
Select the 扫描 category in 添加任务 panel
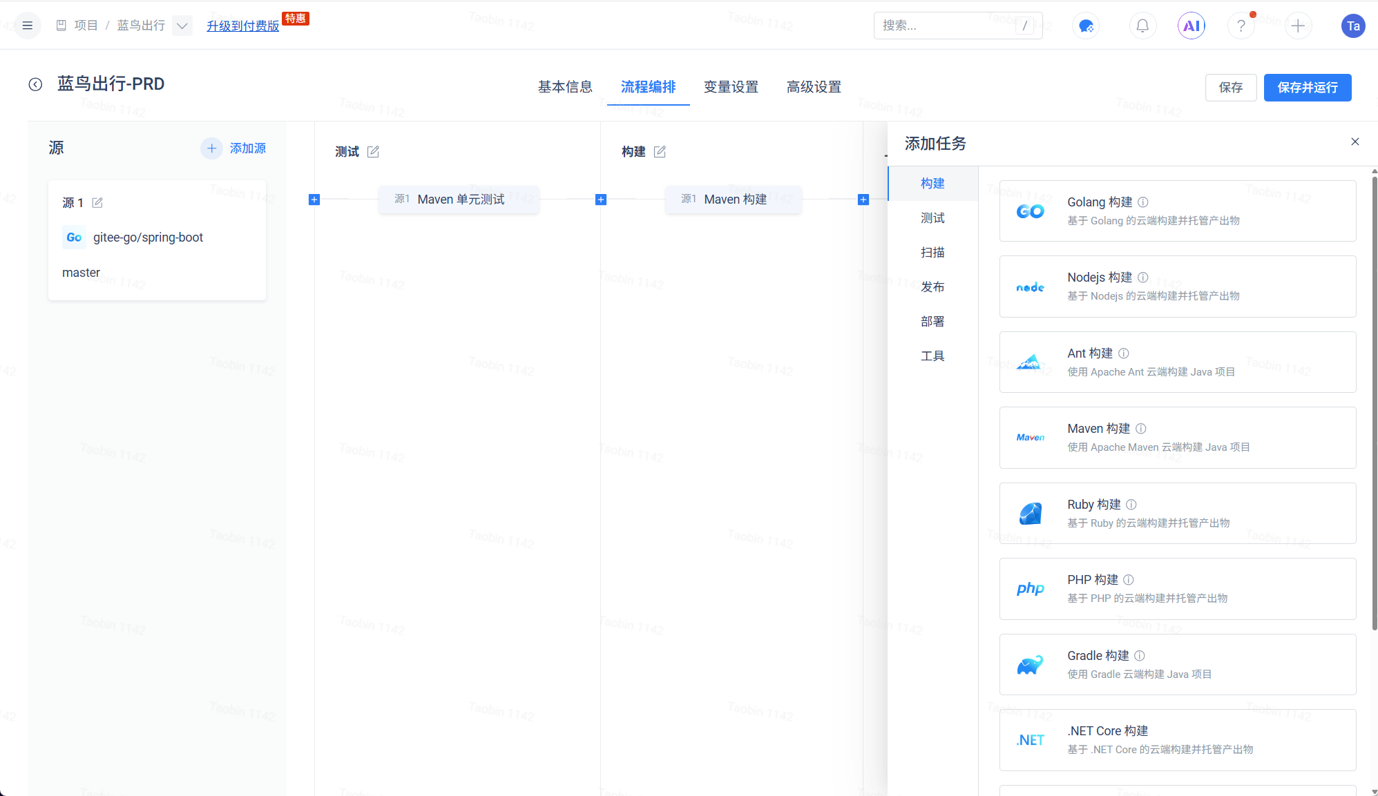tap(932, 252)
